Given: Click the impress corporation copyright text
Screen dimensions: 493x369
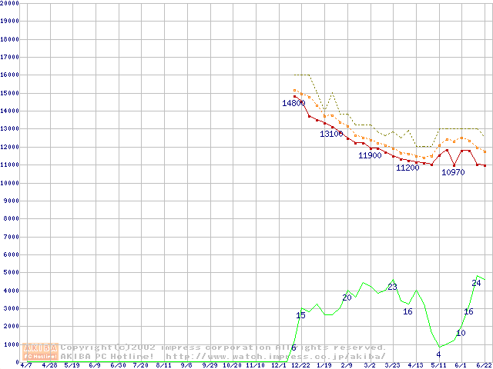Looking at the screenshot, I should point(223,347).
